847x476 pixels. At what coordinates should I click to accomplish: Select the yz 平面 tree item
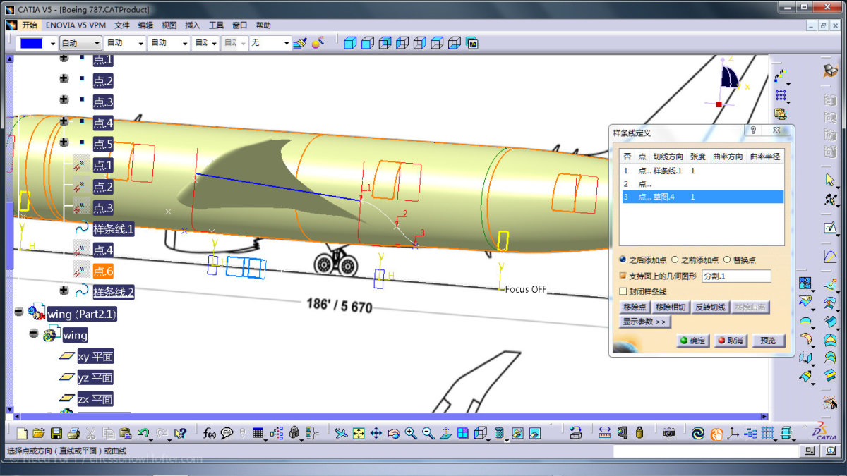pyautogui.click(x=95, y=378)
